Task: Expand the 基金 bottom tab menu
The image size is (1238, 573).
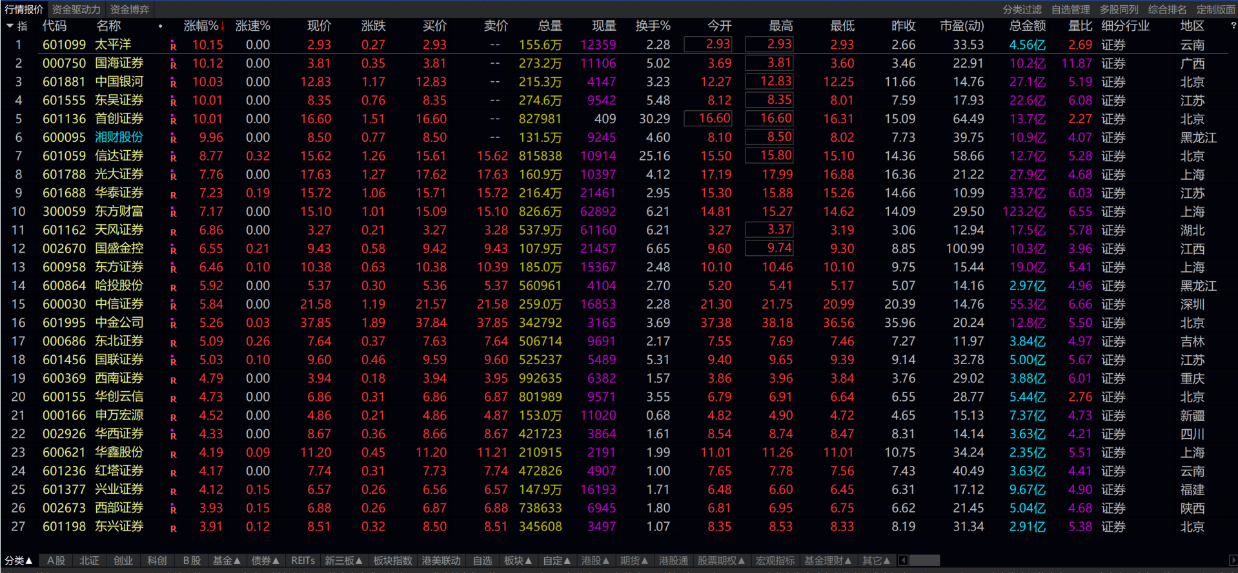Action: 227,560
